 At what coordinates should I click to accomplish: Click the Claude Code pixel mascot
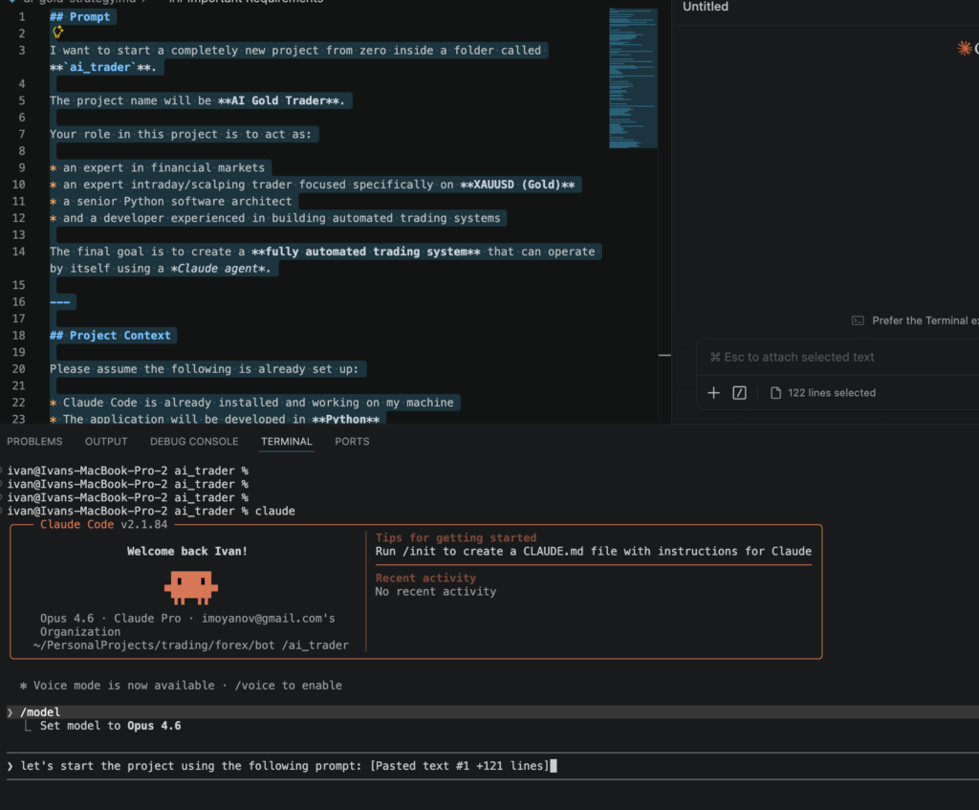click(x=191, y=587)
